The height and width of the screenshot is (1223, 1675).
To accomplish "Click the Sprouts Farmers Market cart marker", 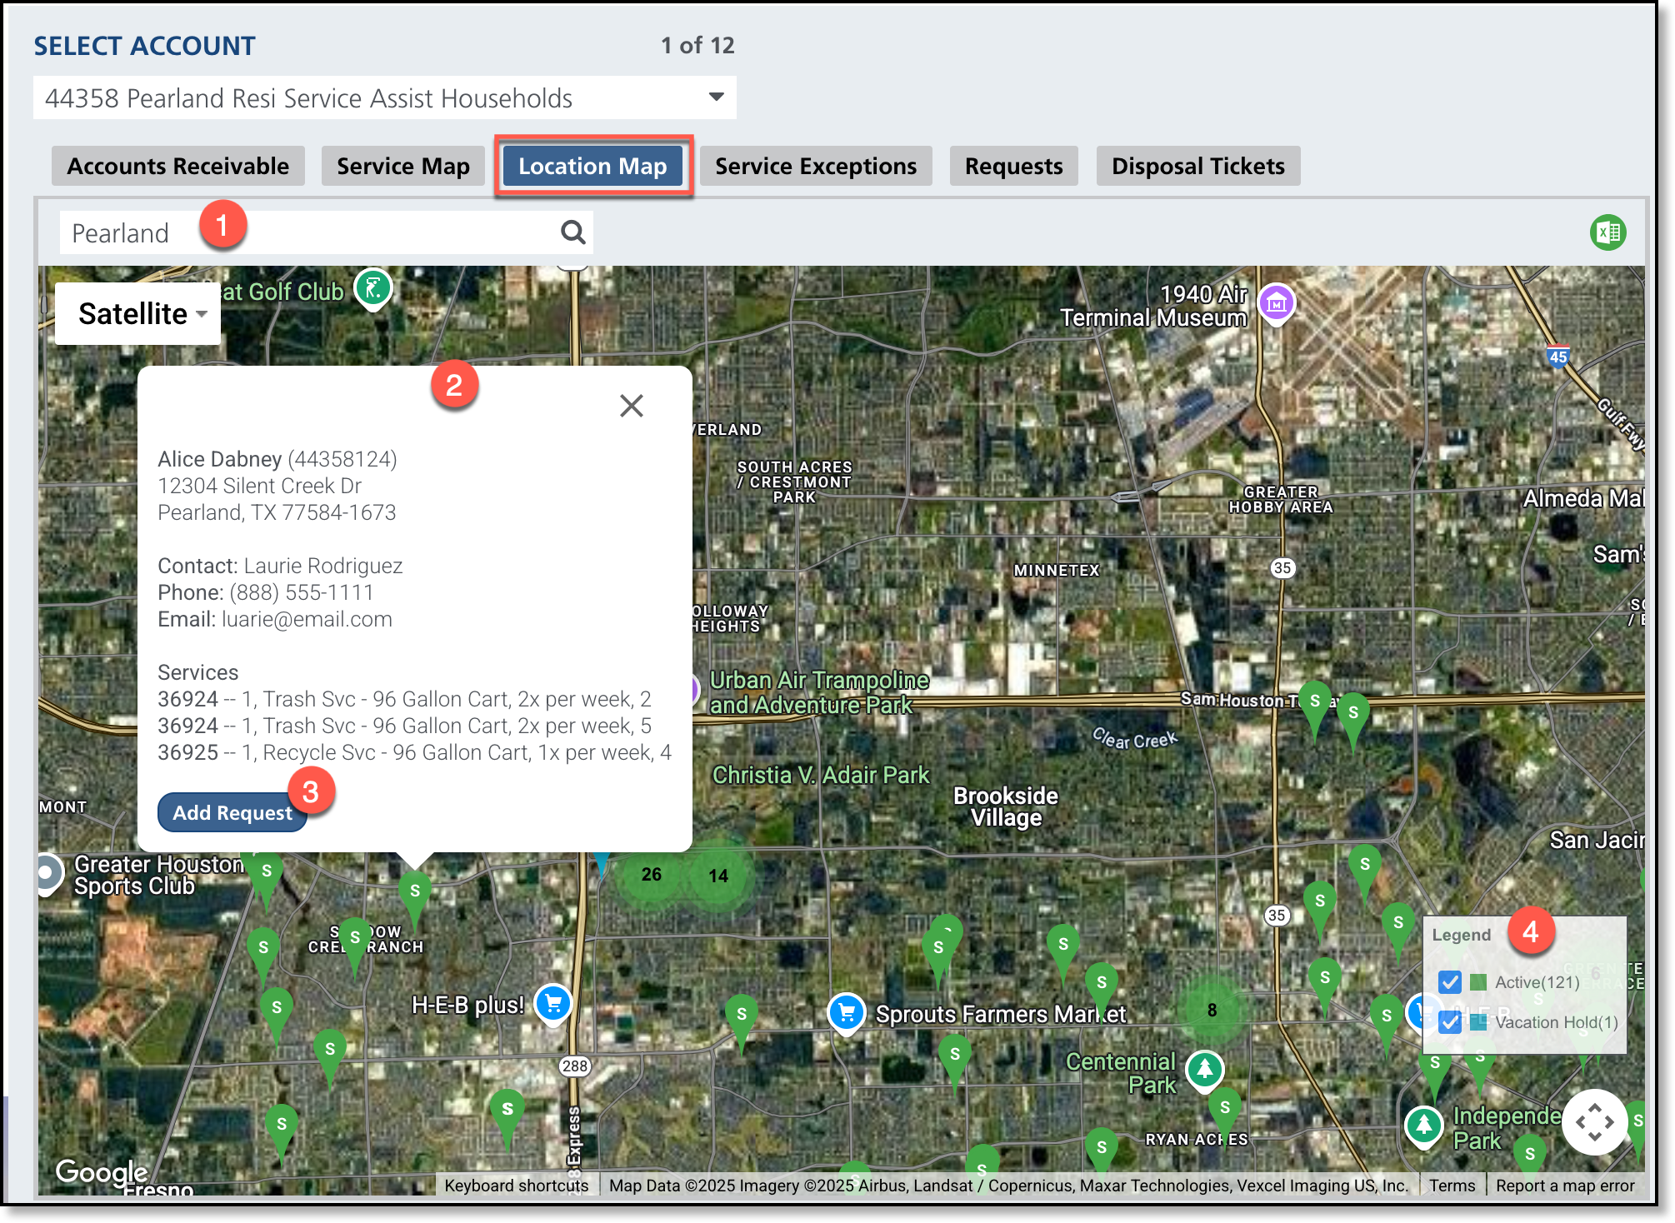I will point(847,1012).
